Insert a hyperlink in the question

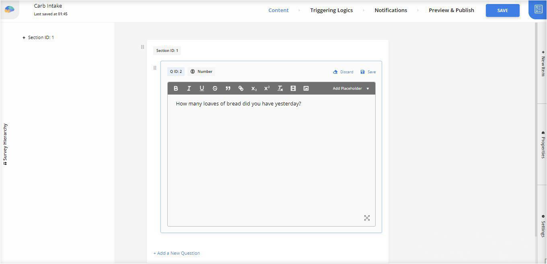pos(241,89)
